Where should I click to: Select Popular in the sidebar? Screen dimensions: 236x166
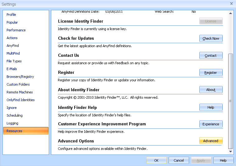pyautogui.click(x=12, y=22)
